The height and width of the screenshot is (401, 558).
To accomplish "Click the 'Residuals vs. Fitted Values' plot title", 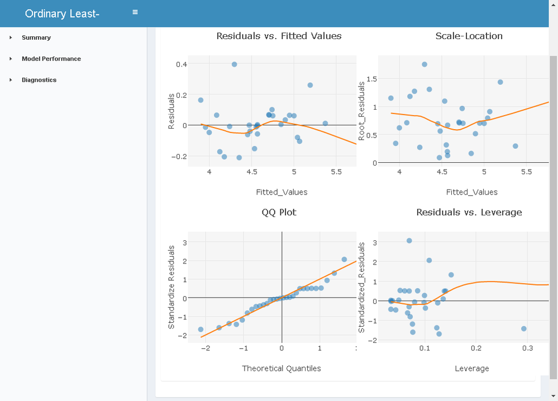I will tap(279, 36).
